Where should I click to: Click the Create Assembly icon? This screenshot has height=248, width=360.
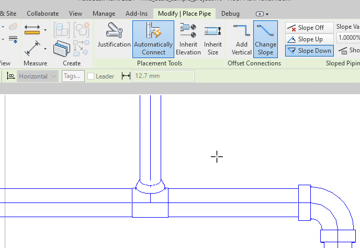tap(62, 30)
